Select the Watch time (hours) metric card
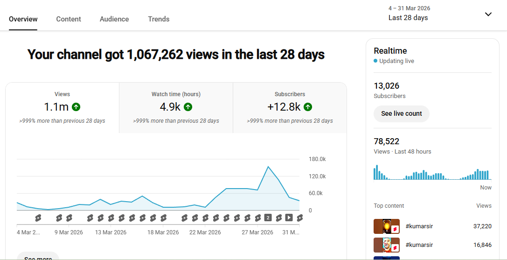 click(176, 108)
